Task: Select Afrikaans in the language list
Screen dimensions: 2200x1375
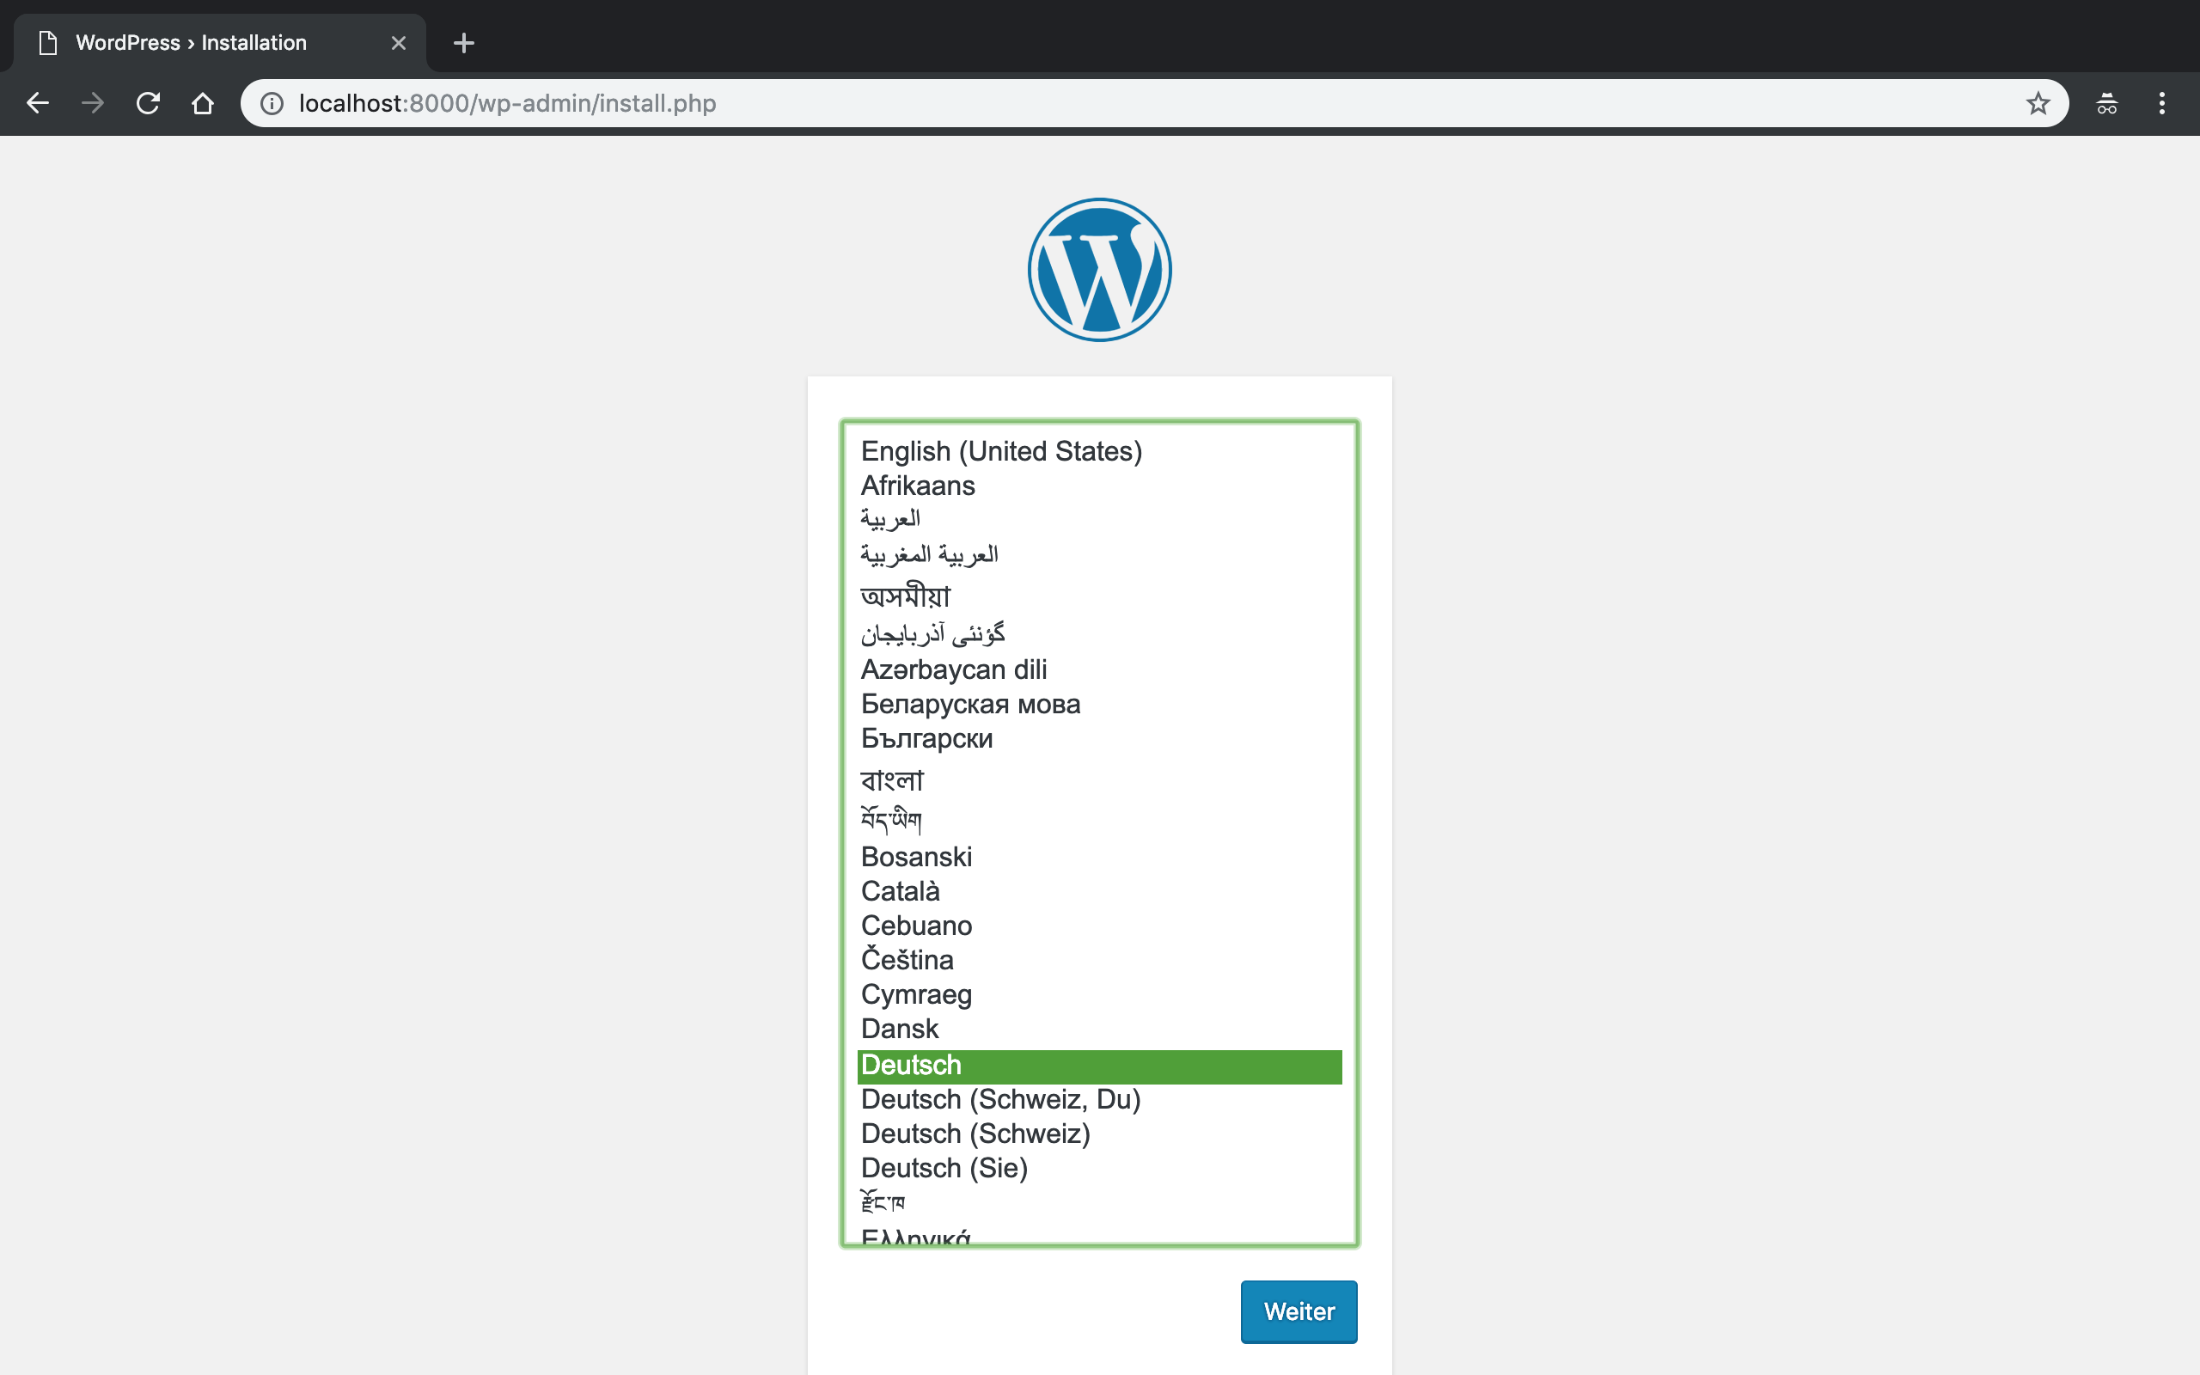Action: (x=1099, y=486)
